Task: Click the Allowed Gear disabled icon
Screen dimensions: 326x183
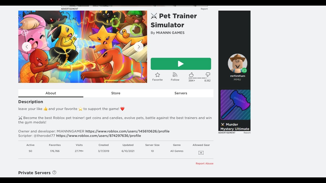Action: coord(201,153)
